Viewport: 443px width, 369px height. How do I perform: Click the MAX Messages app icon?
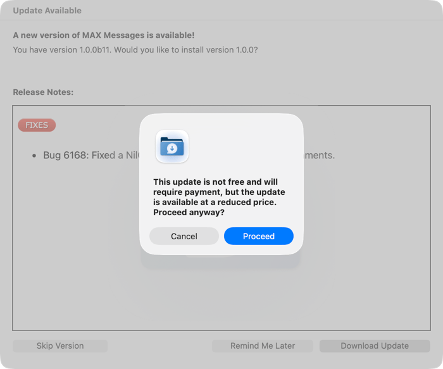point(172,146)
